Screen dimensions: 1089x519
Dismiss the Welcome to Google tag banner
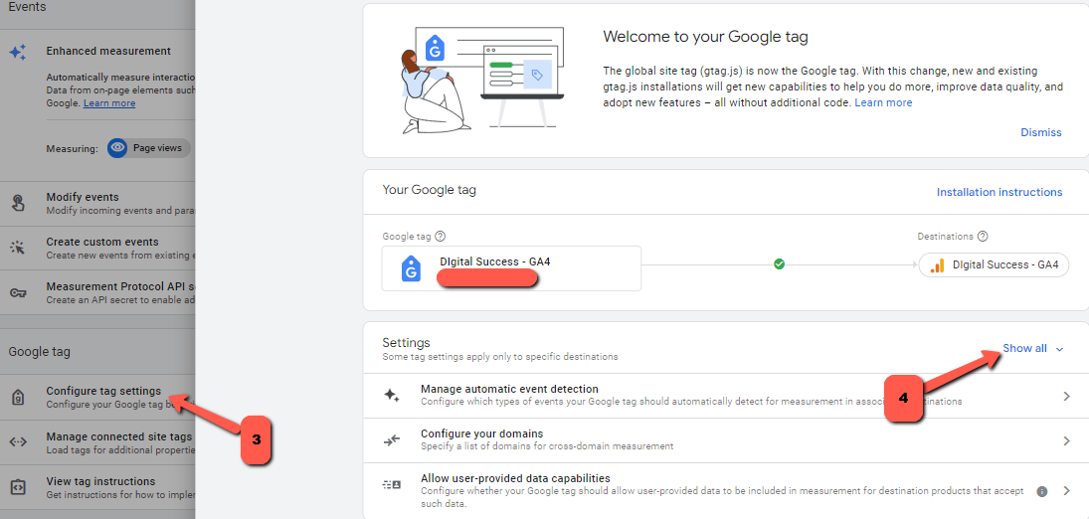(1040, 132)
